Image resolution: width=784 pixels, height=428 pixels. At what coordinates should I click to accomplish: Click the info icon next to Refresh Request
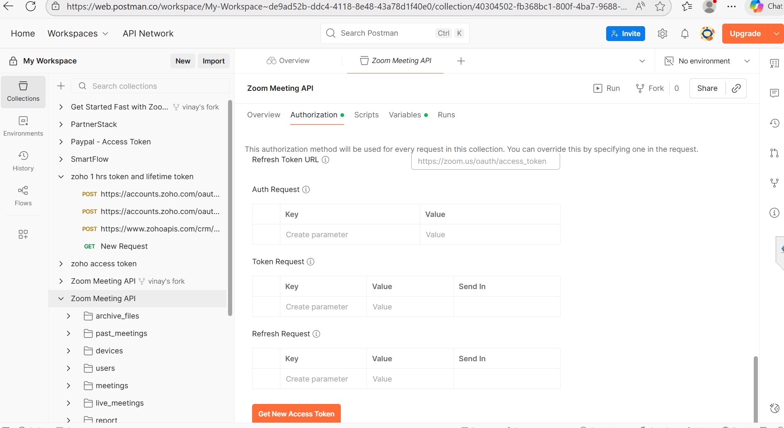coord(316,334)
